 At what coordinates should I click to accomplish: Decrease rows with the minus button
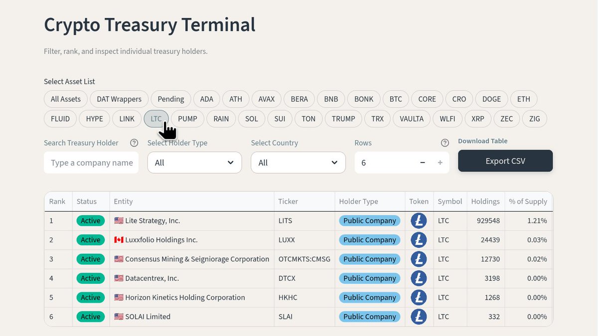click(423, 163)
